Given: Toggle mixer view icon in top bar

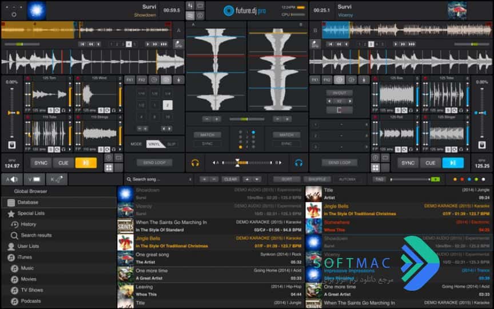Looking at the screenshot, I should (x=190, y=6).
